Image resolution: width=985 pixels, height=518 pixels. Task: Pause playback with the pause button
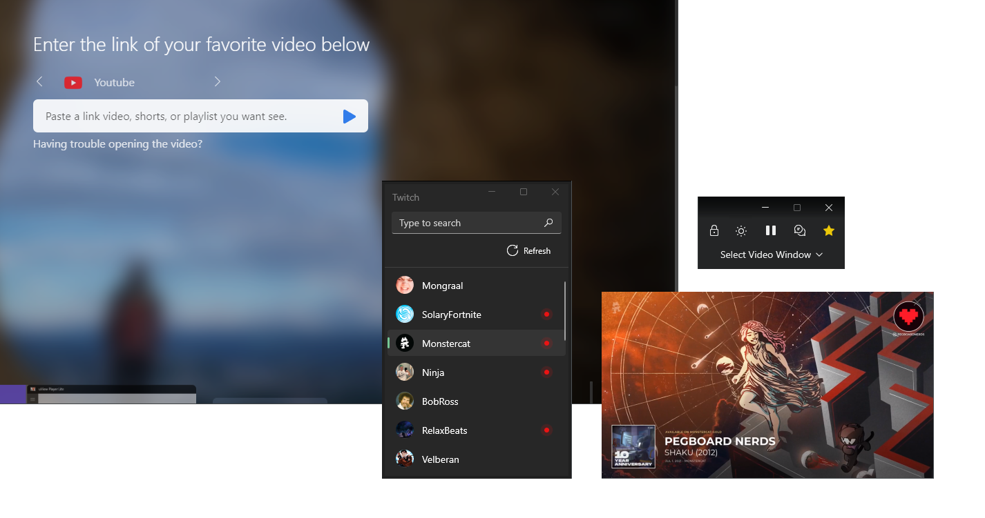[x=771, y=230]
